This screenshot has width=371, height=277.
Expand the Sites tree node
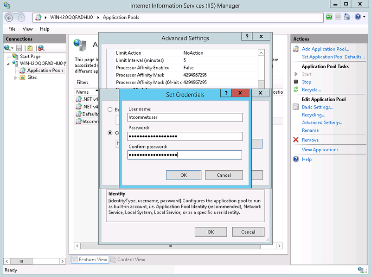point(15,77)
